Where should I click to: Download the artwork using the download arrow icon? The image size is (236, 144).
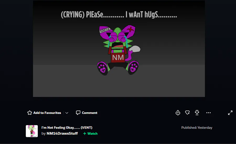pos(197,113)
